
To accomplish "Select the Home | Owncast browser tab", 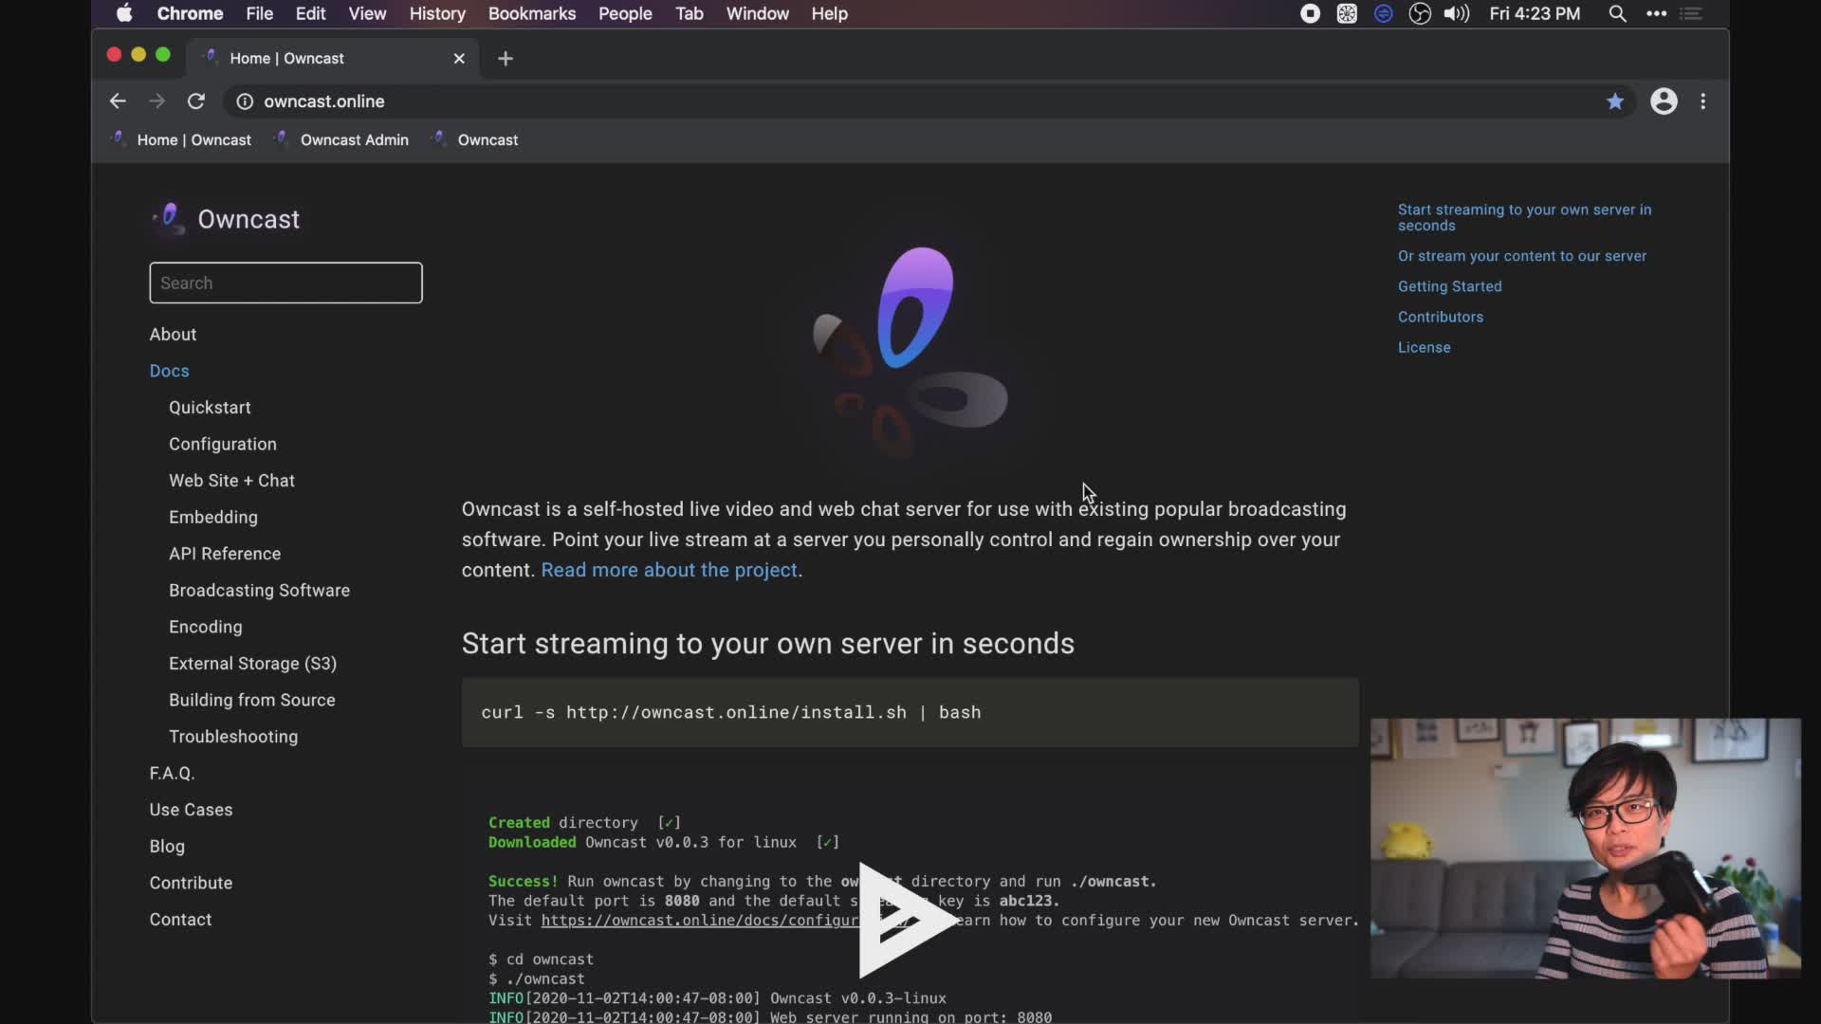I will pyautogui.click(x=332, y=58).
